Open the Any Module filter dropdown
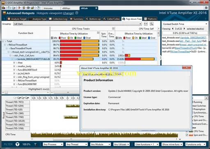The image size is (210, 149). [100, 144]
